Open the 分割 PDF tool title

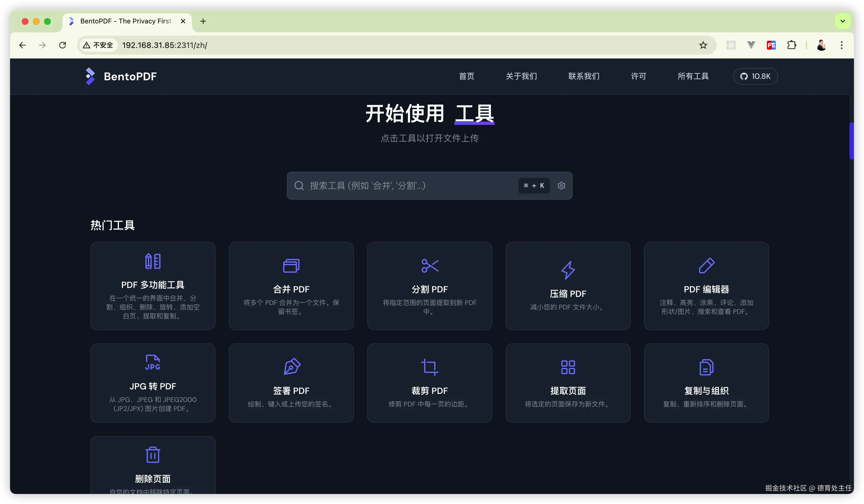[429, 289]
